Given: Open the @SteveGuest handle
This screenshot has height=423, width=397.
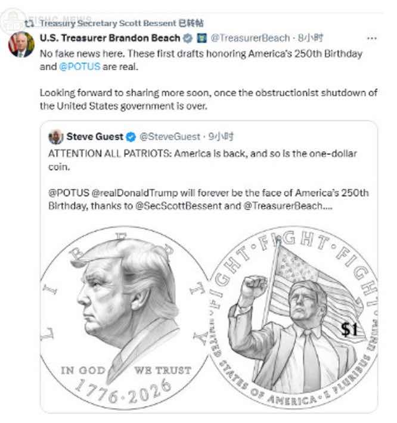Looking at the screenshot, I should (170, 137).
